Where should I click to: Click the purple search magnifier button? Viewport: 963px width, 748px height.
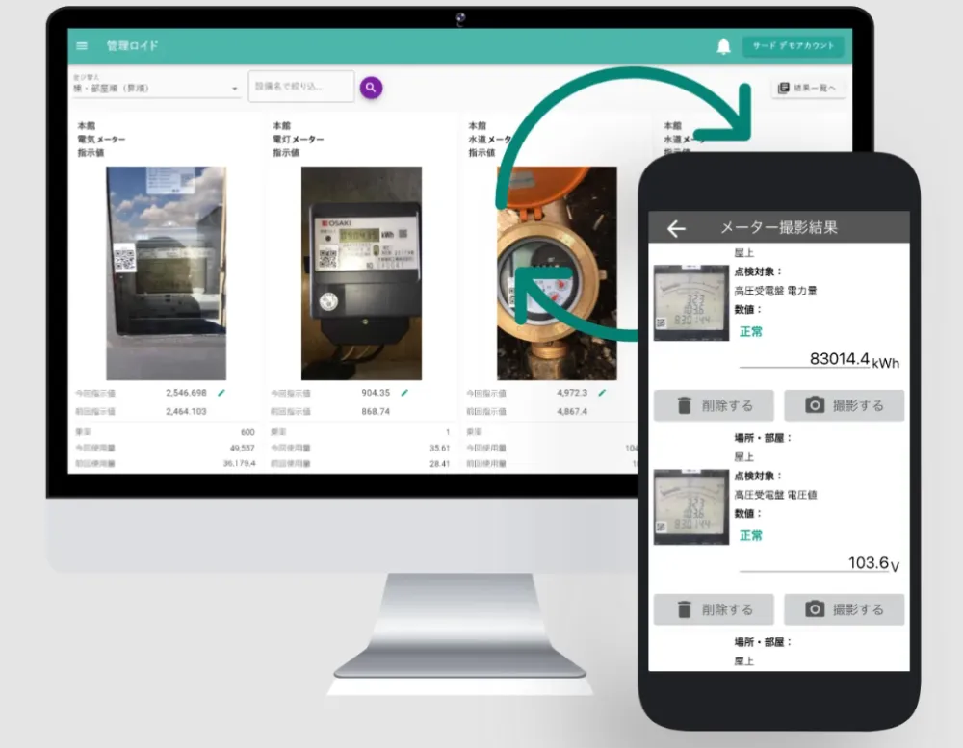coord(371,88)
